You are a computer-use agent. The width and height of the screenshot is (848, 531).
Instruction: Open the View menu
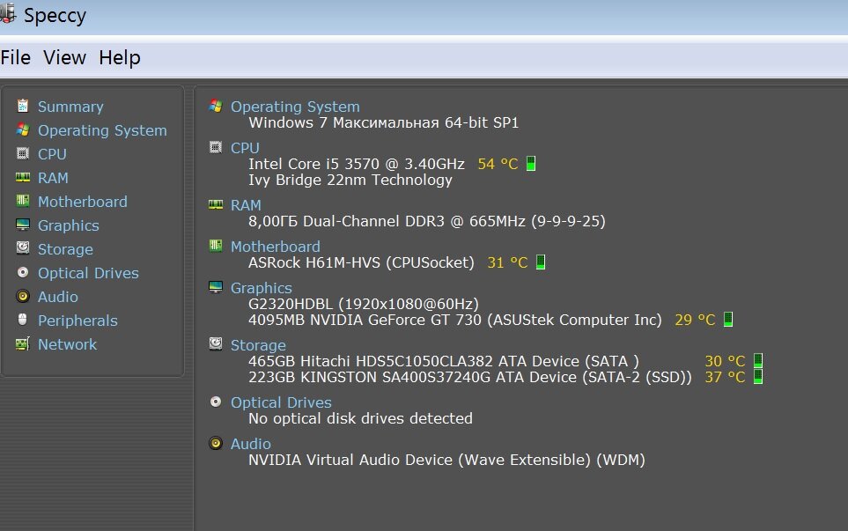point(64,57)
